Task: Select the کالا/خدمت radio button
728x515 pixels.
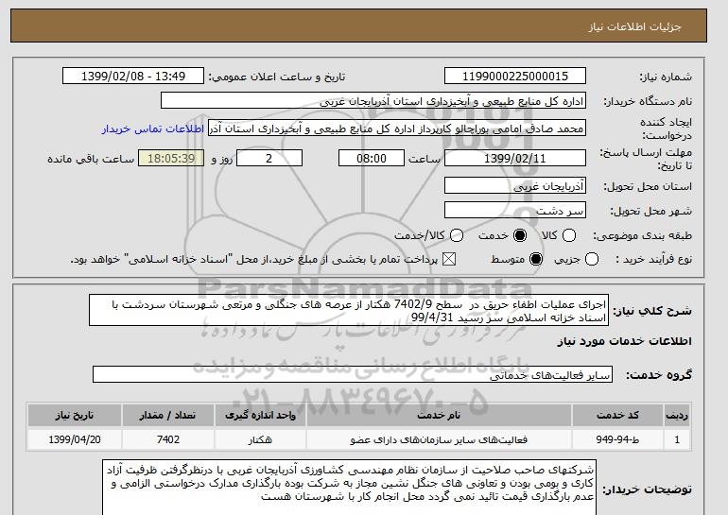Action: pyautogui.click(x=457, y=235)
